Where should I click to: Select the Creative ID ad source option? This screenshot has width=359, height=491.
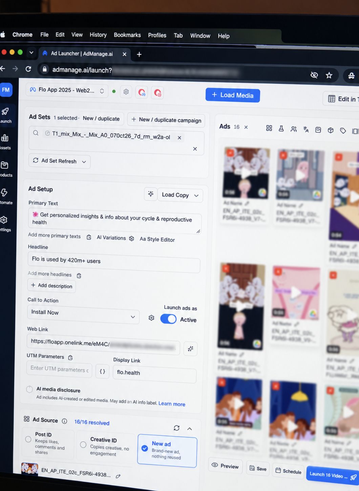(x=105, y=446)
